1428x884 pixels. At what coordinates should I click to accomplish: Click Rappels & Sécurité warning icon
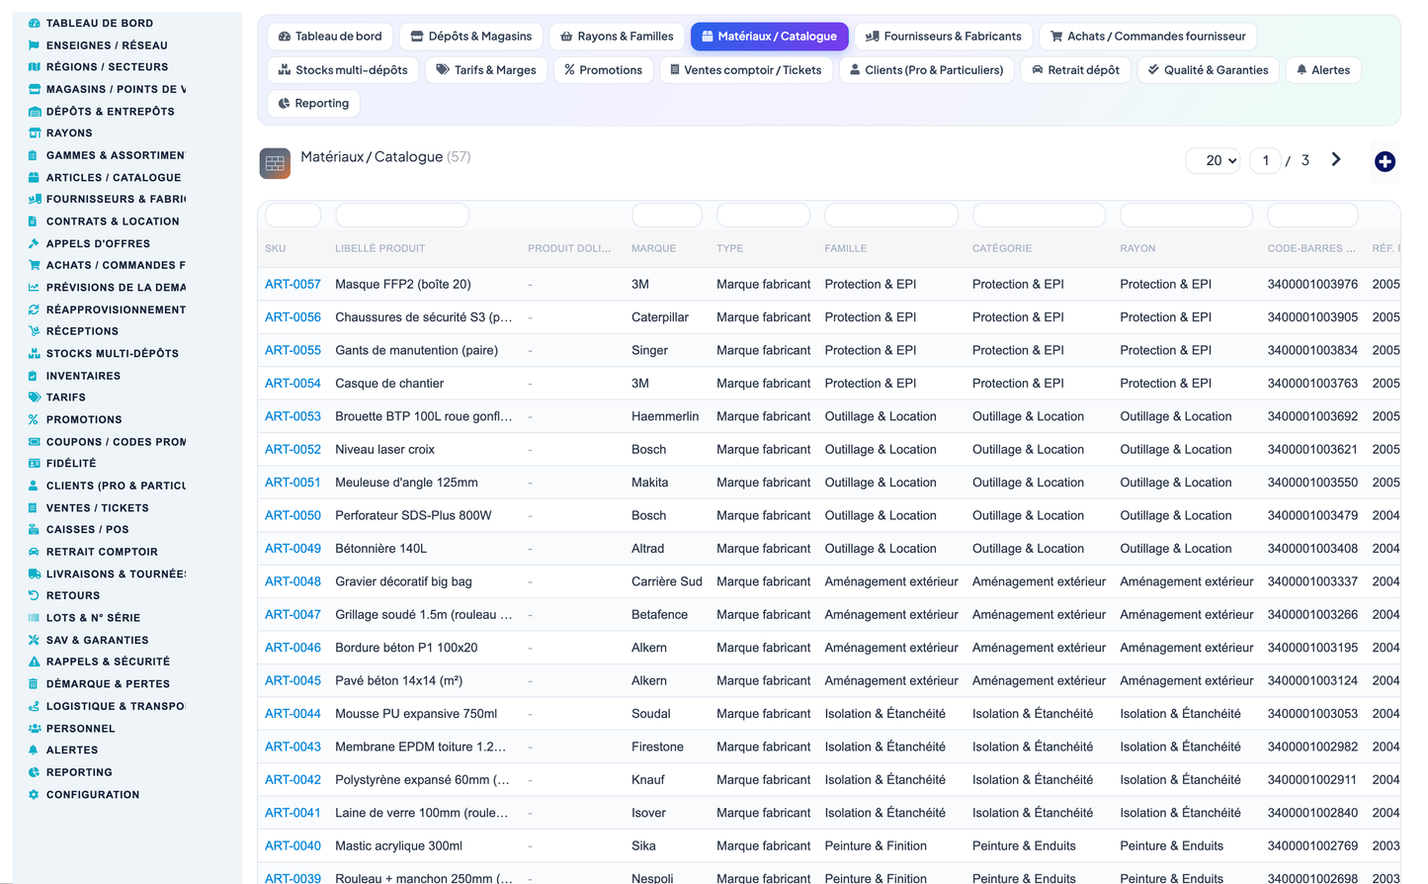pos(34,662)
